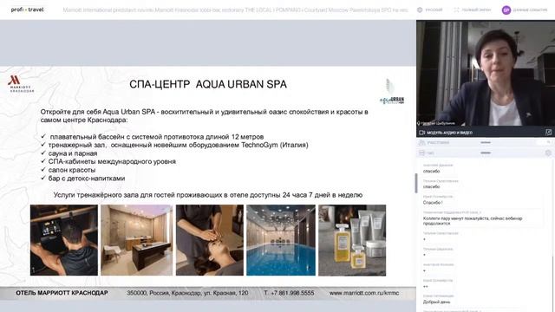Click the 'Добрый день' chat message
This screenshot has width=555, height=312.
(x=436, y=302)
